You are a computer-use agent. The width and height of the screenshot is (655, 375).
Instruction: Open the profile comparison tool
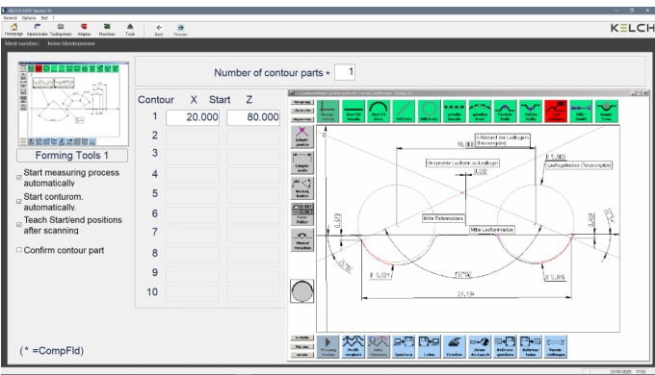pyautogui.click(x=354, y=346)
